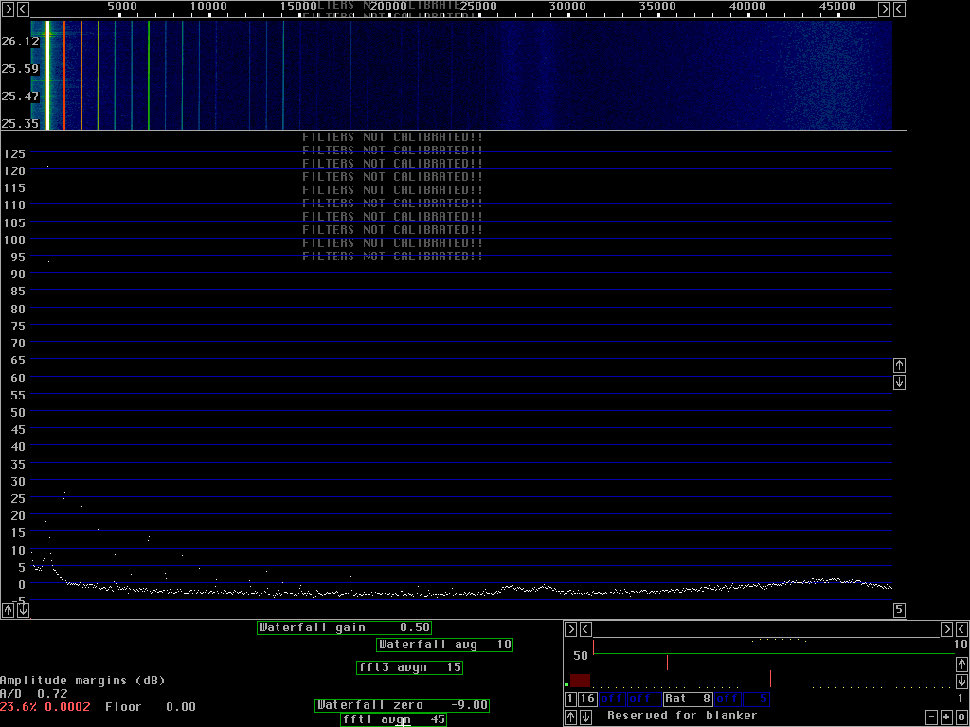Viewport: 970px width, 727px height.
Task: Click down arrow at spectrum graph's bottom-left
Action: click(23, 611)
